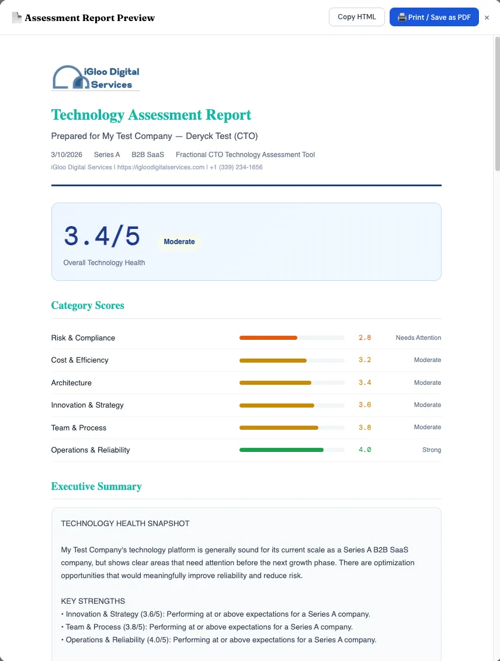Viewport: 500px width, 661px height.
Task: Click the Moderate badge next to the overall score
Action: [179, 242]
